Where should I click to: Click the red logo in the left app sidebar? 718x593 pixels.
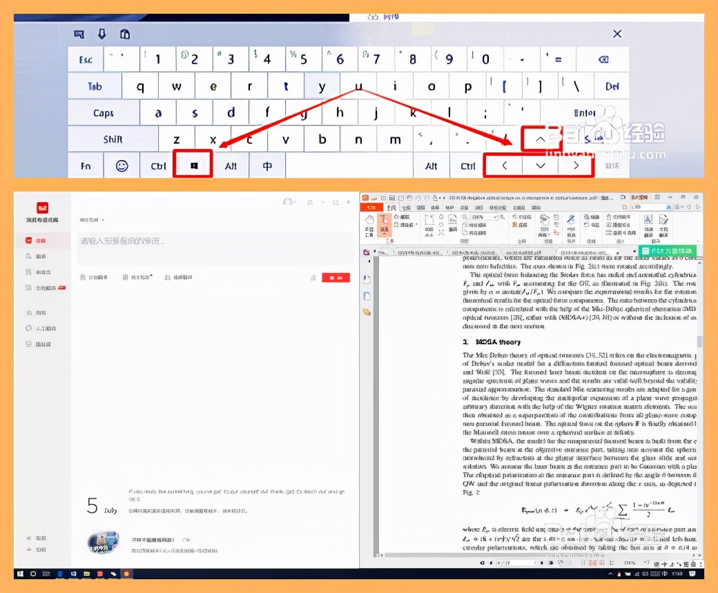tap(42, 208)
